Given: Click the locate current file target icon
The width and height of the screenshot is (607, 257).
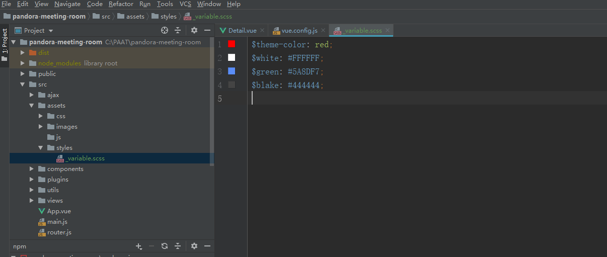Looking at the screenshot, I should pos(165,30).
